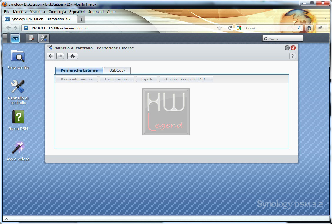Click the control panel taskbar icon
Screen dimensions: 332x224
point(44,38)
